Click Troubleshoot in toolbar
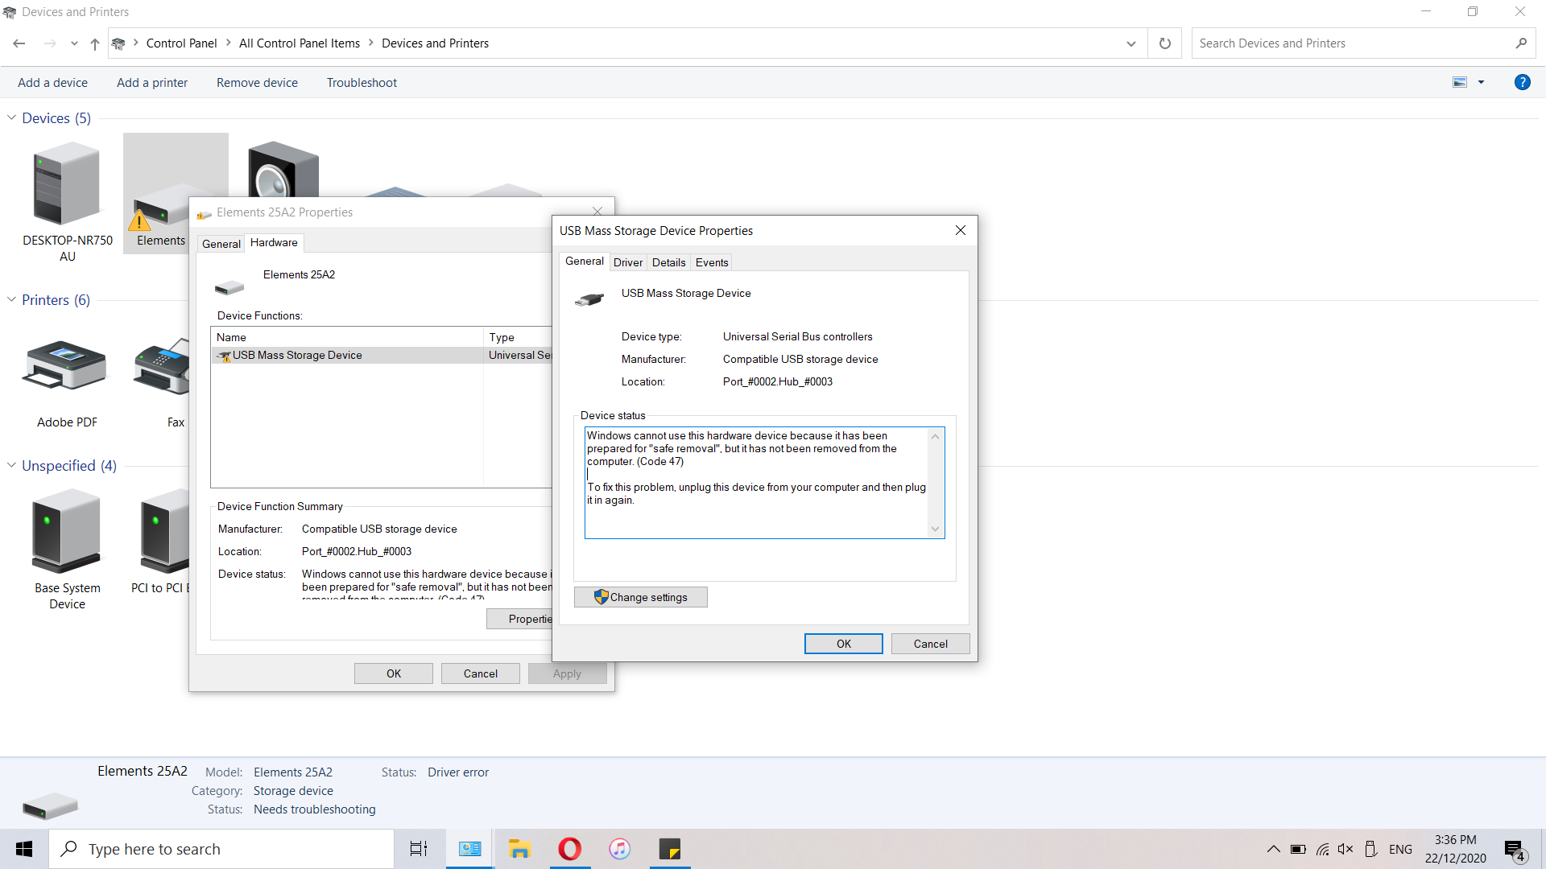The height and width of the screenshot is (869, 1546). tap(362, 83)
